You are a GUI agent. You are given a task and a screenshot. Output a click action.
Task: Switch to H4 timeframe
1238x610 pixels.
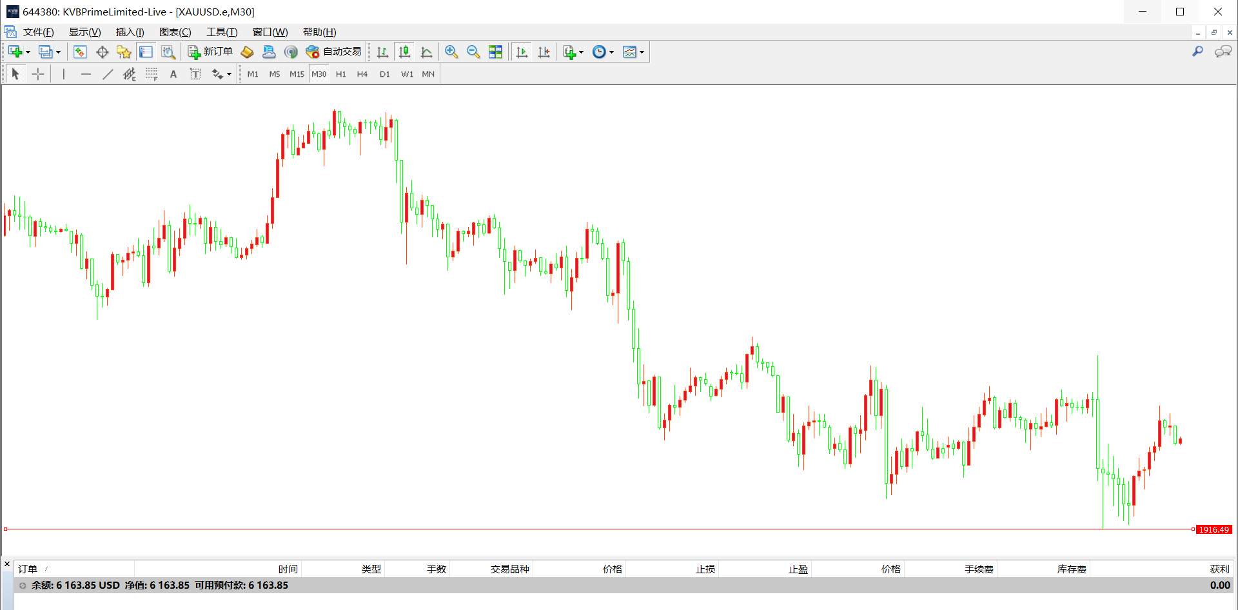click(x=362, y=74)
